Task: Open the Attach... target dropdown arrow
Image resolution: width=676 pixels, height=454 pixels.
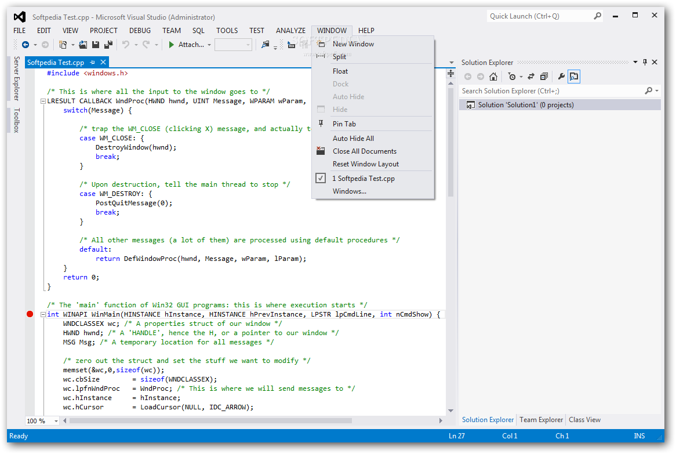Action: point(209,45)
